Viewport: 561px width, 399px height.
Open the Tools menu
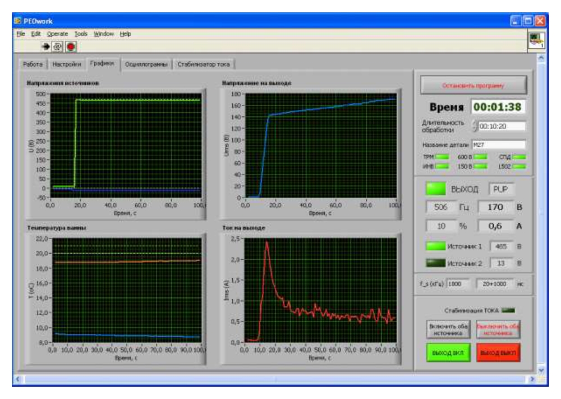click(81, 34)
